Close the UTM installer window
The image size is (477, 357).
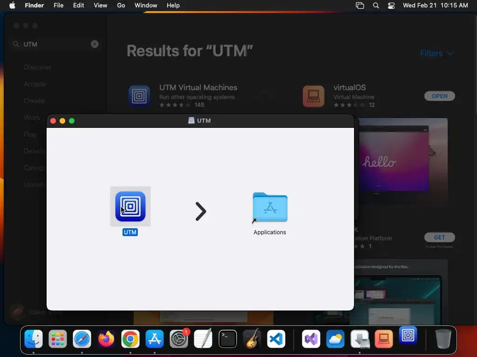click(x=53, y=121)
